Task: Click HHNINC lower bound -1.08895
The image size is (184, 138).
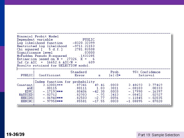Action: click(x=134, y=101)
